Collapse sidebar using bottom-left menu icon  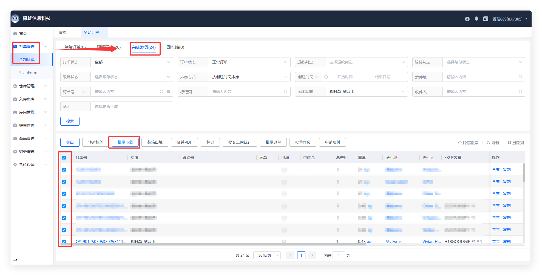point(15,259)
